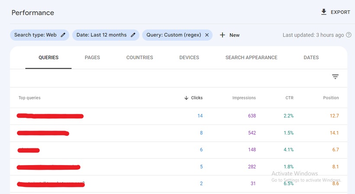Viewport: 355px width, 194px height.
Task: Open the table filter rows icon
Action: click(x=335, y=77)
